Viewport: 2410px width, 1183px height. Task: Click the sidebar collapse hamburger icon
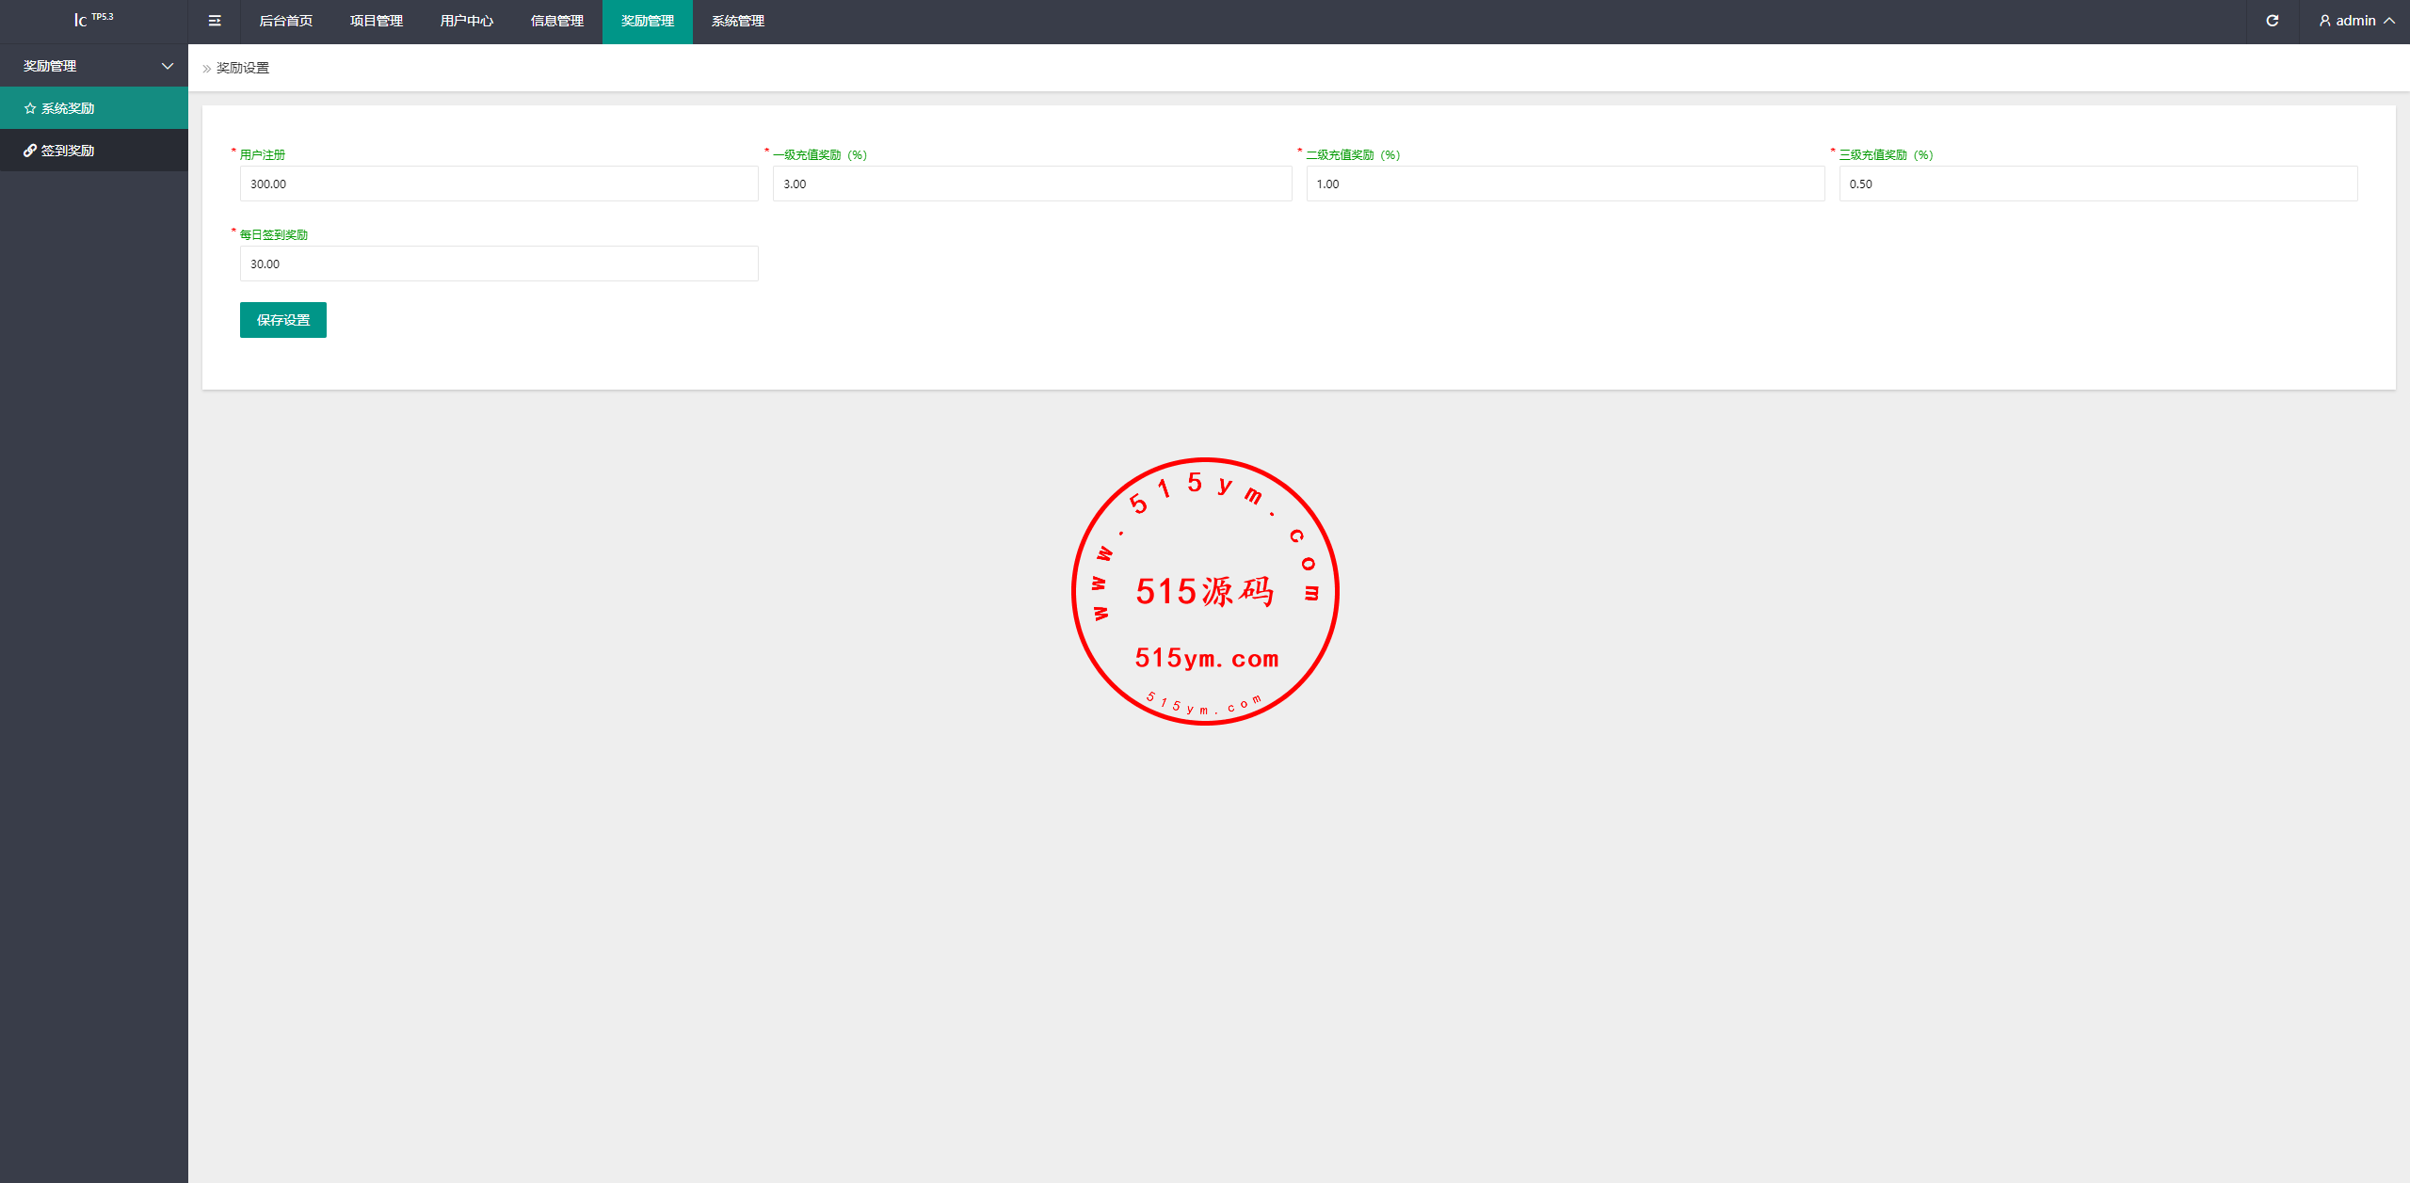click(215, 21)
